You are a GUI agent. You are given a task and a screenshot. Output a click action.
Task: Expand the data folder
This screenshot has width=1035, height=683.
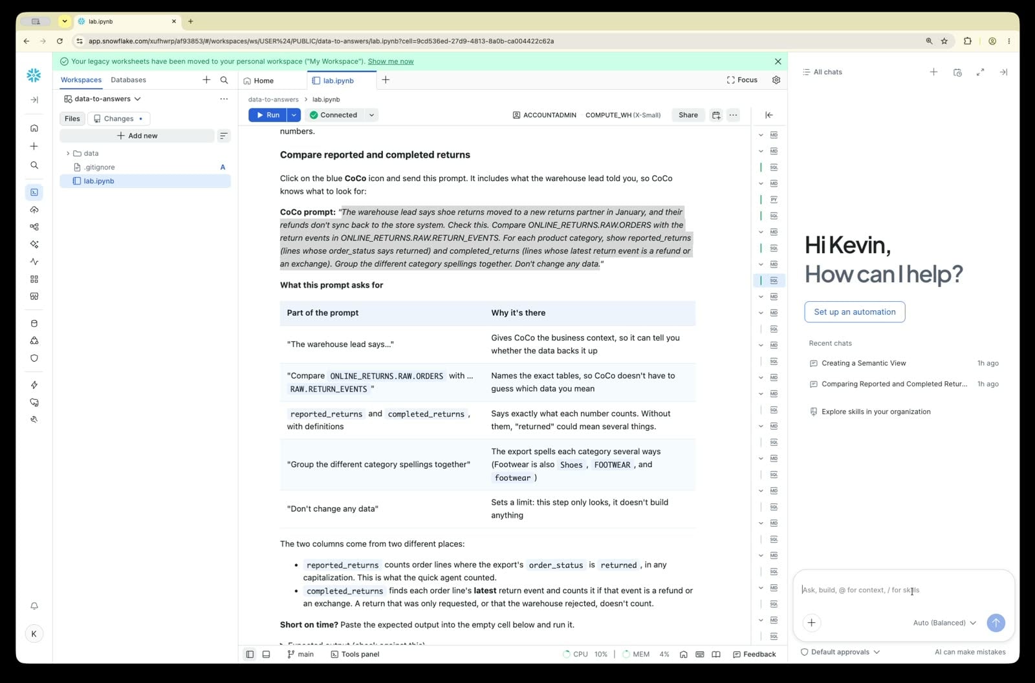click(x=68, y=154)
